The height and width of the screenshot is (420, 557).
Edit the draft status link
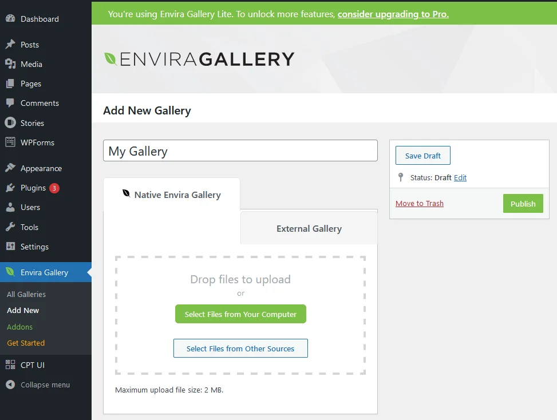[460, 178]
